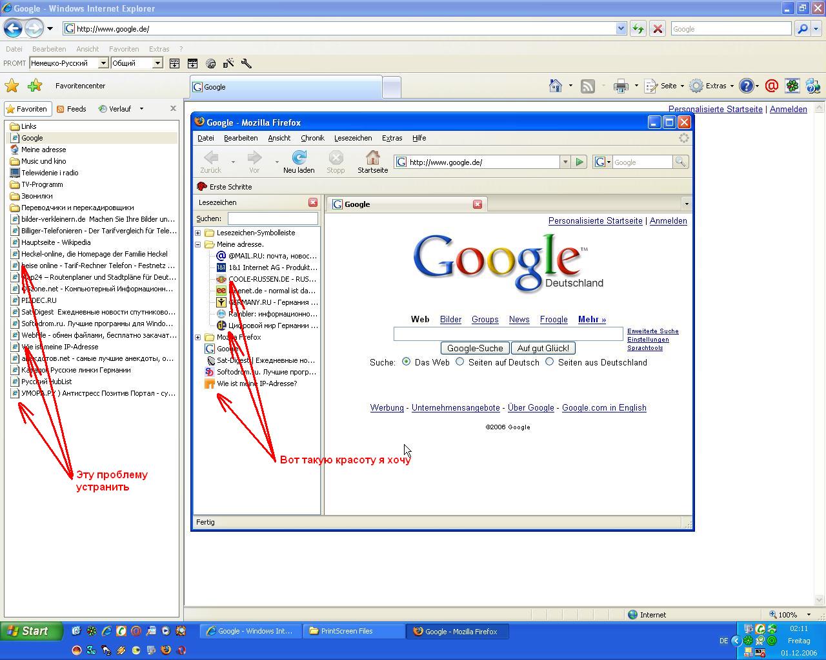
Task: Click the IE Back arrow button
Action: pyautogui.click(x=13, y=28)
